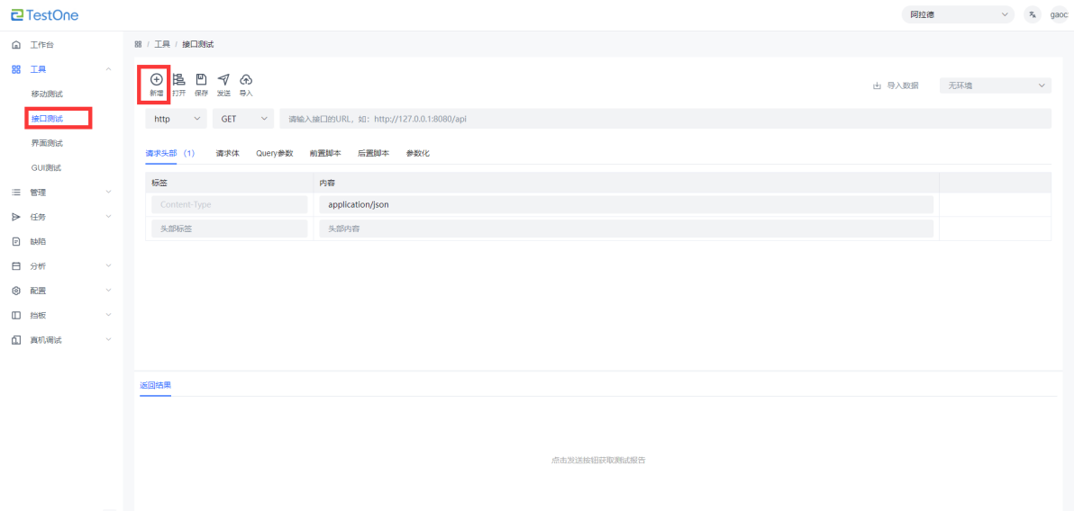The height and width of the screenshot is (511, 1074).
Task: Click the interface URL input field
Action: pos(665,119)
